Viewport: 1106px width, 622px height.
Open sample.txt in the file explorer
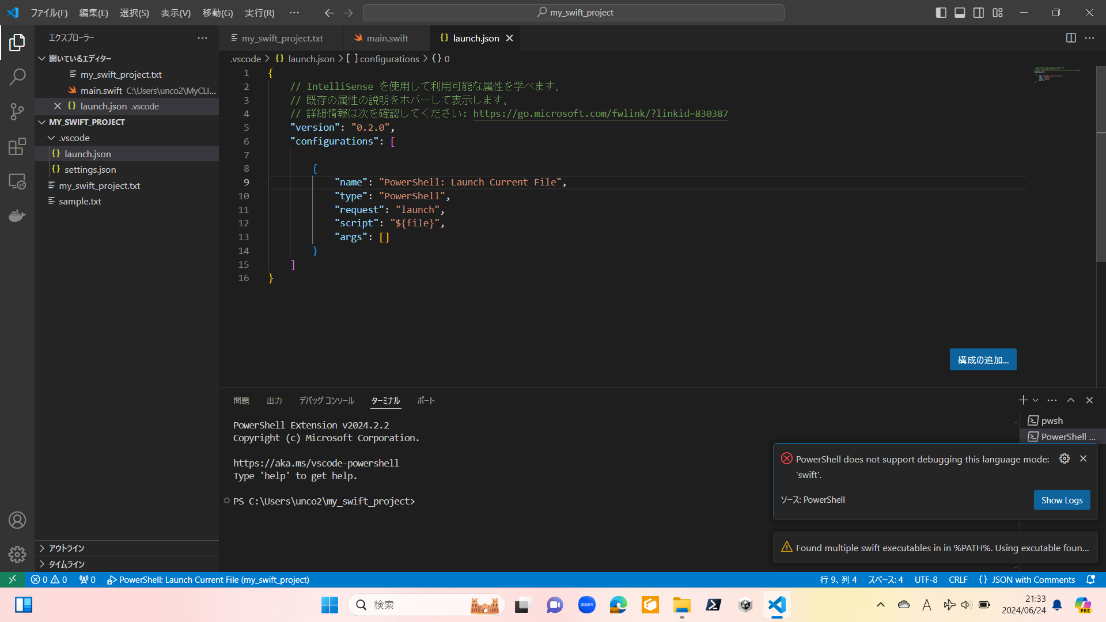(x=127, y=201)
